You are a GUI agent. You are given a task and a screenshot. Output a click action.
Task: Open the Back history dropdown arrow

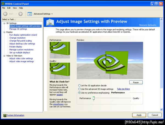coord(16,14)
